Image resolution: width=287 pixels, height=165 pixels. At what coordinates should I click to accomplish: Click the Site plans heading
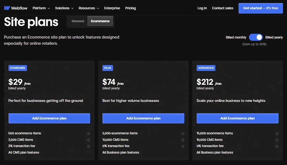click(x=31, y=22)
